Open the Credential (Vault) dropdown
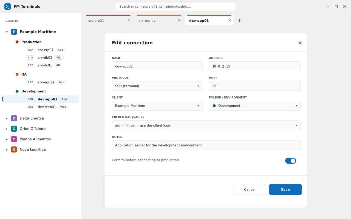The width and height of the screenshot is (351, 219). pos(206,125)
